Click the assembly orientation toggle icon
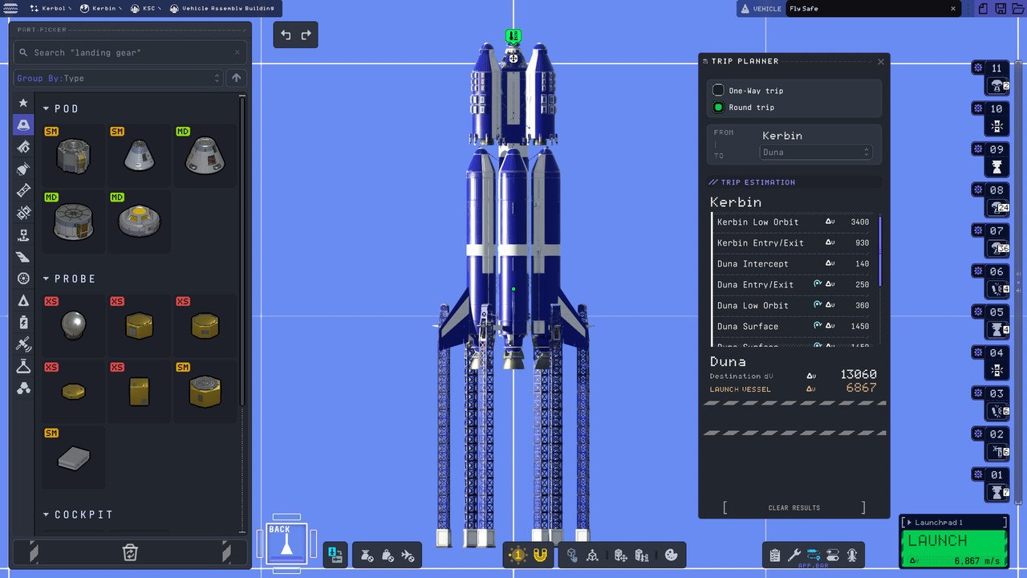Viewport: 1027px width, 578px height. point(335,554)
